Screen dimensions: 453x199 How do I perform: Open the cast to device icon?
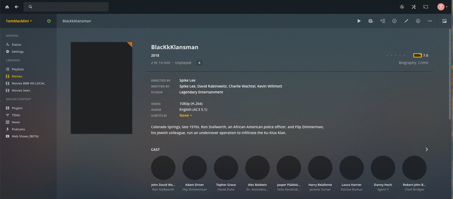[425, 7]
